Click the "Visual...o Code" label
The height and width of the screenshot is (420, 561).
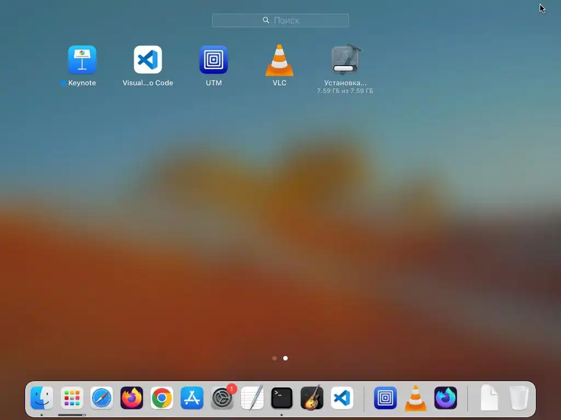pos(148,83)
